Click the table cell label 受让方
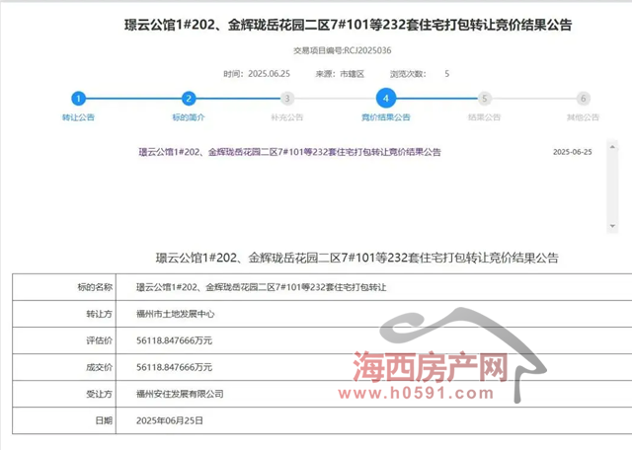 99,394
